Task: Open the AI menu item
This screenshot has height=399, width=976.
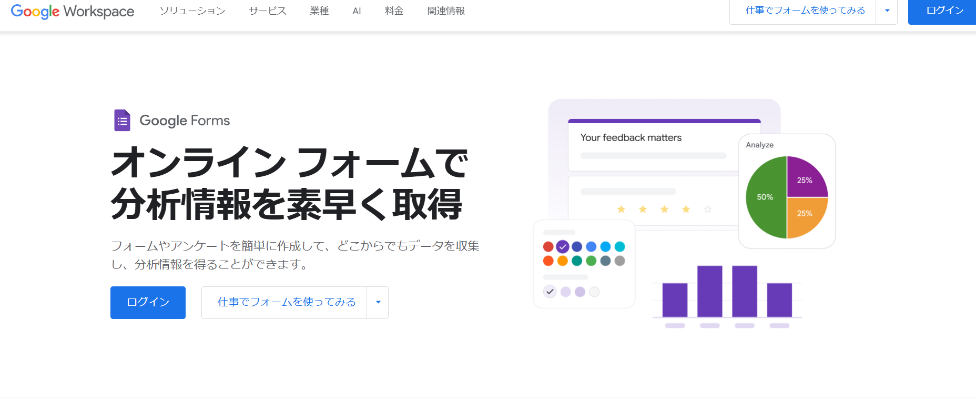Action: click(x=357, y=11)
